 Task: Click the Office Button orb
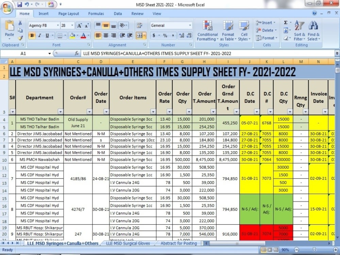(x=7, y=8)
